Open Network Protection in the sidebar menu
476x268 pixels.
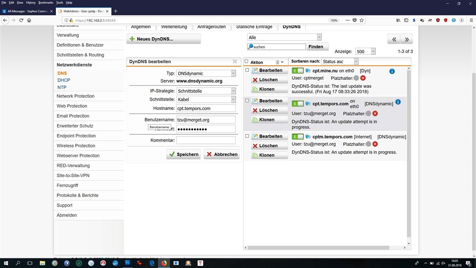(76, 96)
